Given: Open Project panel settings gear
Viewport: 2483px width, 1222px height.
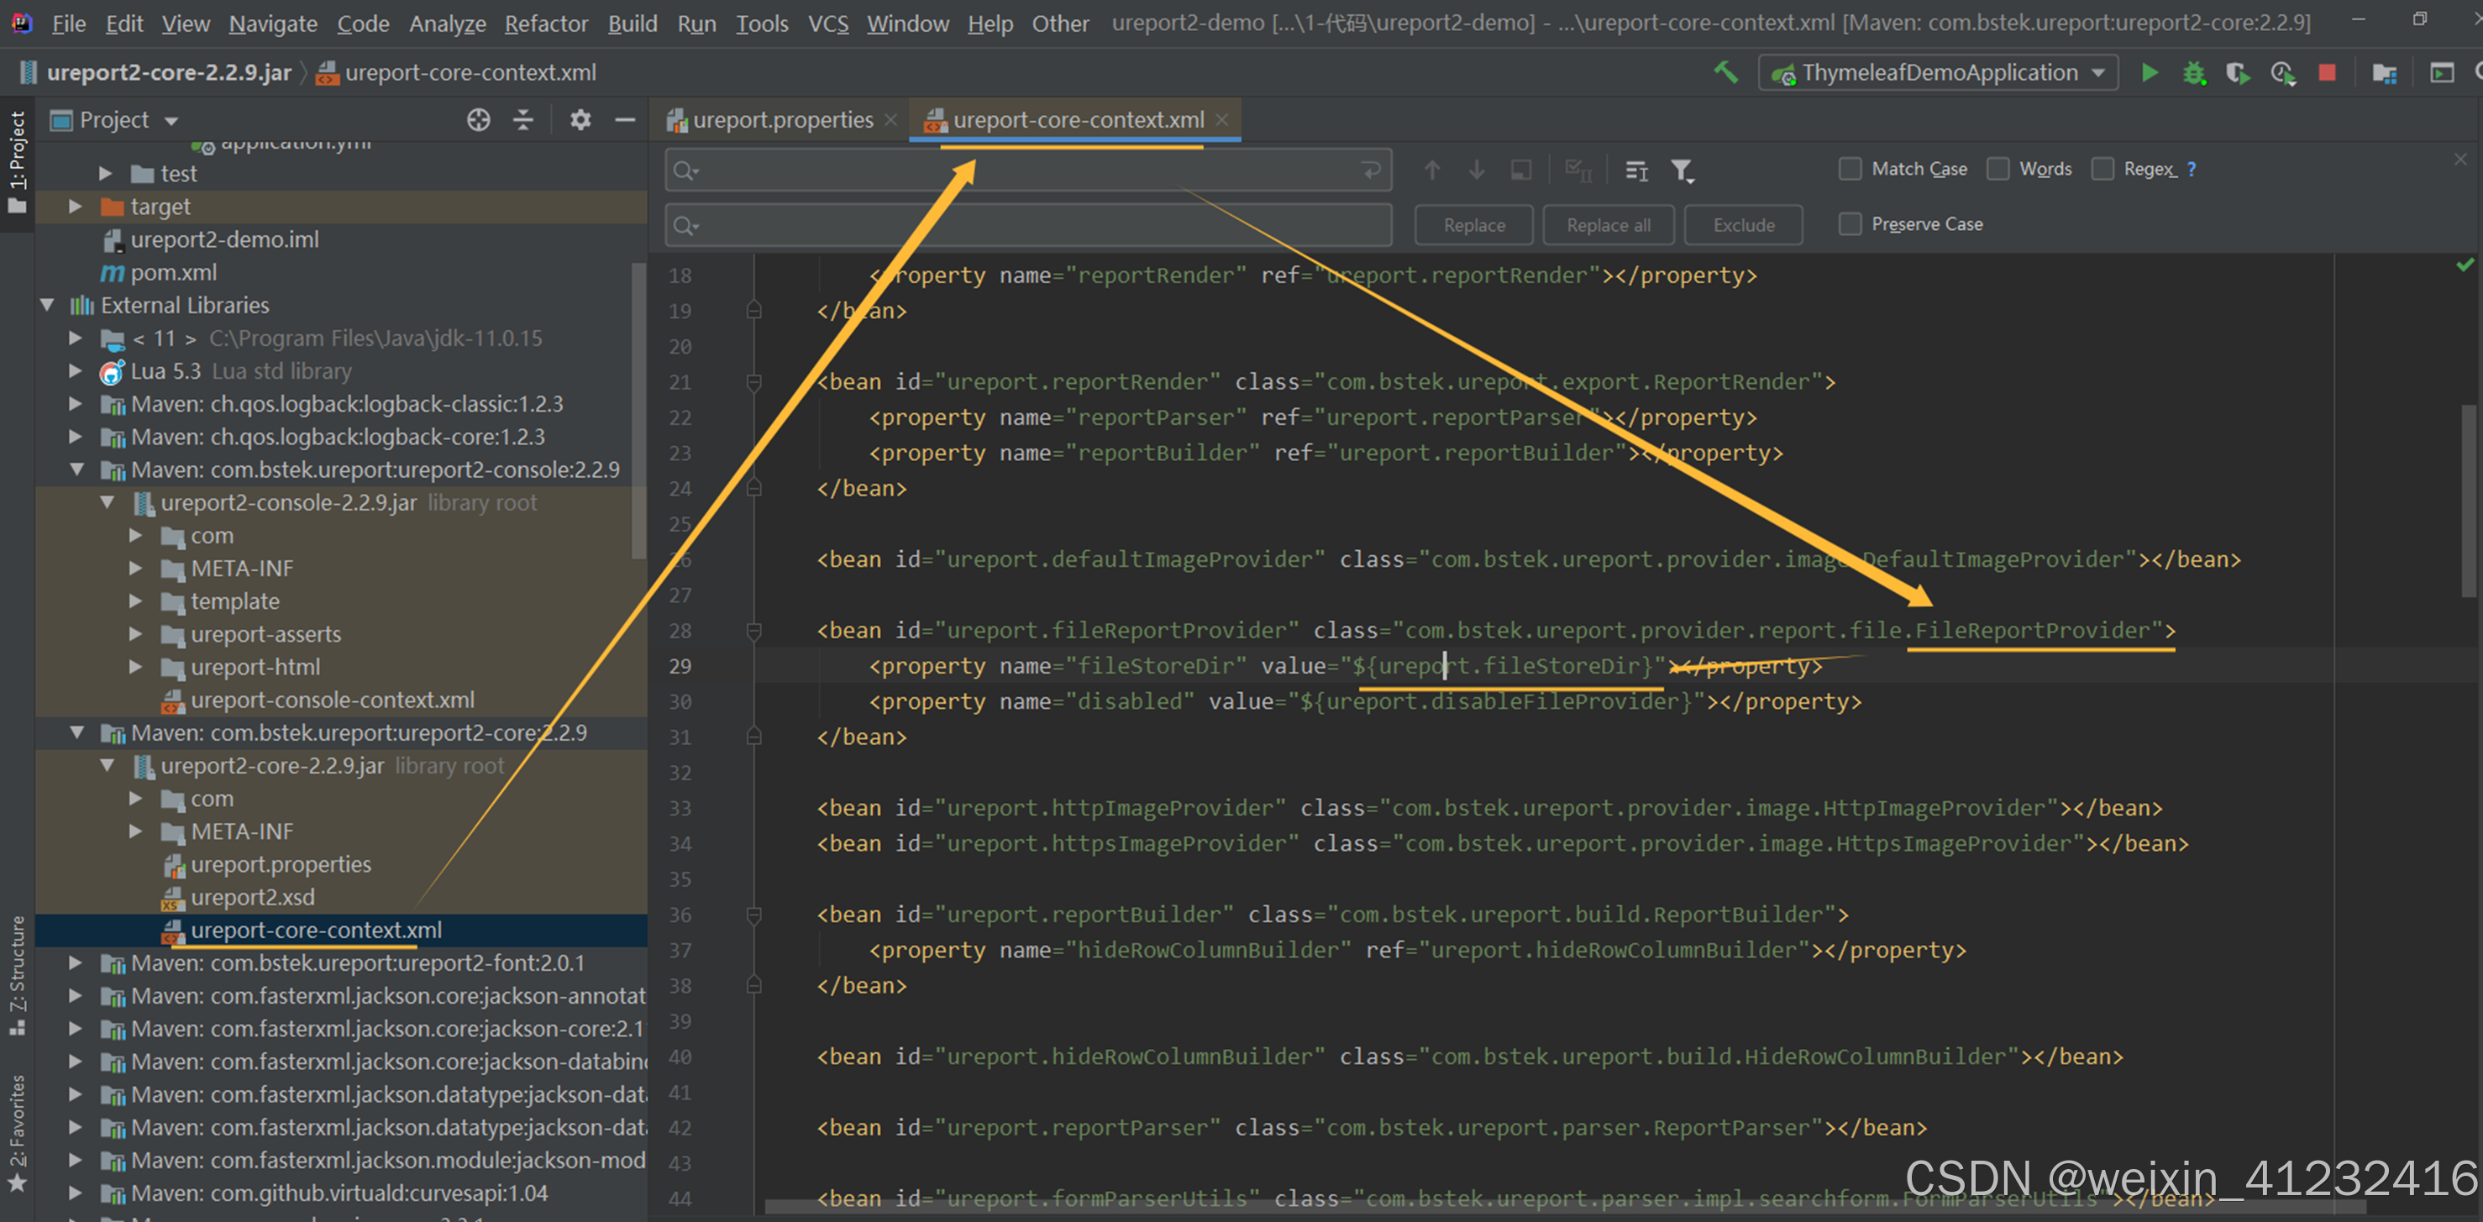Looking at the screenshot, I should click(580, 119).
